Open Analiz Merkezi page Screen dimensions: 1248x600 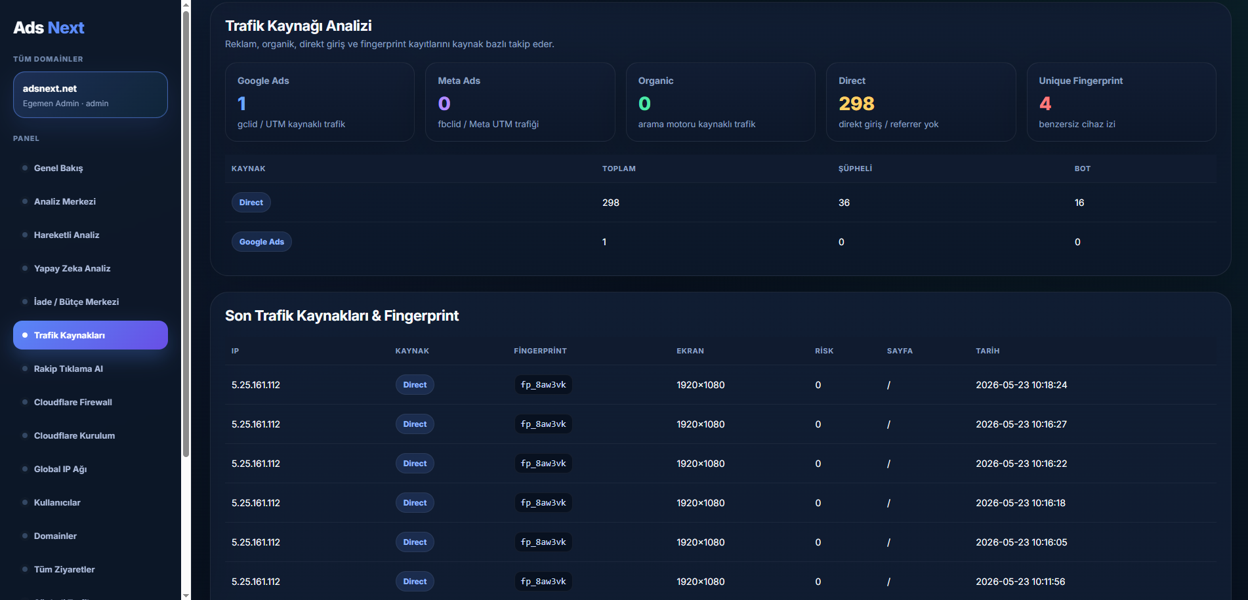[x=91, y=201]
